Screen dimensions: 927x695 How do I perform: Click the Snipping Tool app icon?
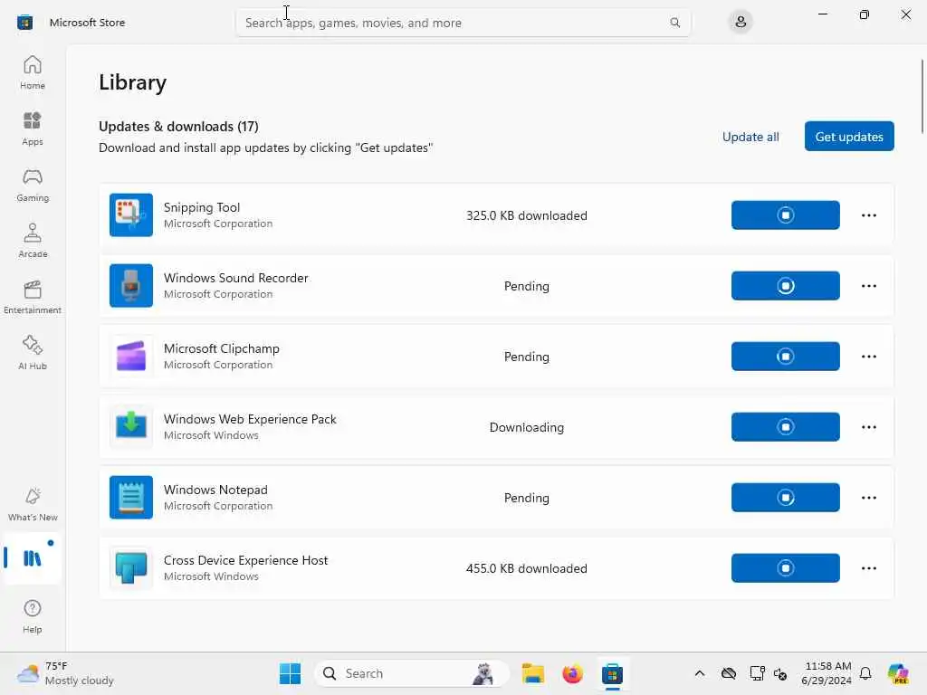pos(131,215)
